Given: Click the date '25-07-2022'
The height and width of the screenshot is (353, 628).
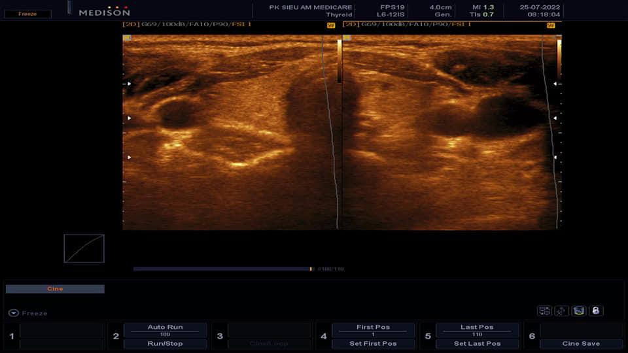Looking at the screenshot, I should click(540, 7).
